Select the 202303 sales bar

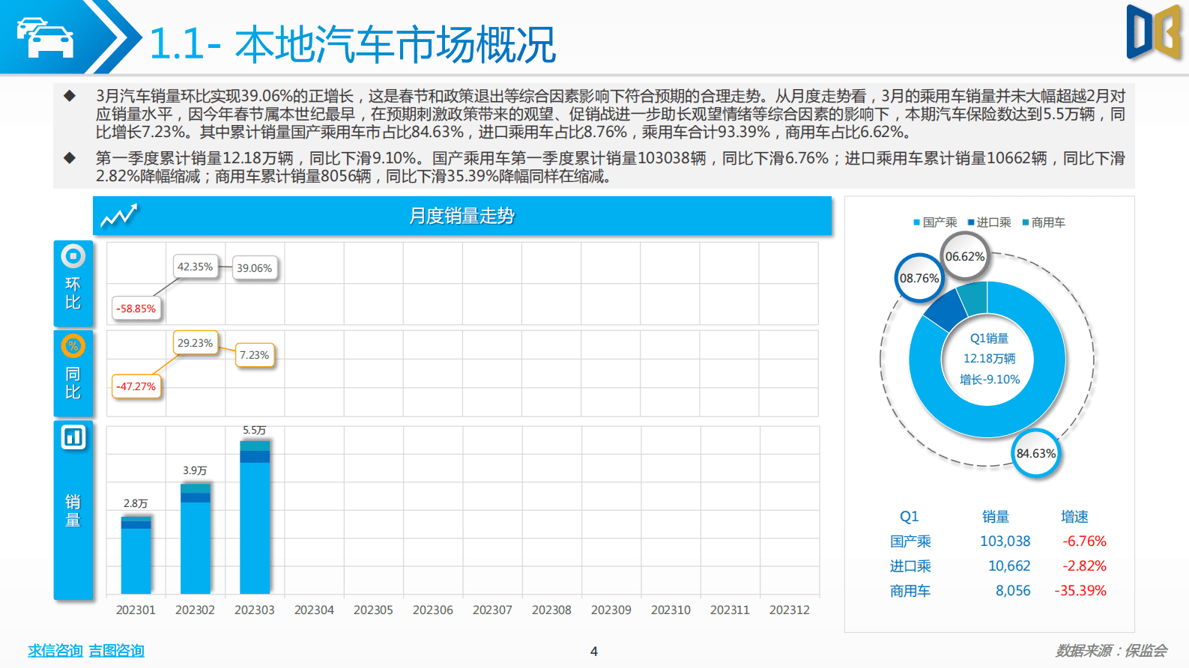(255, 517)
